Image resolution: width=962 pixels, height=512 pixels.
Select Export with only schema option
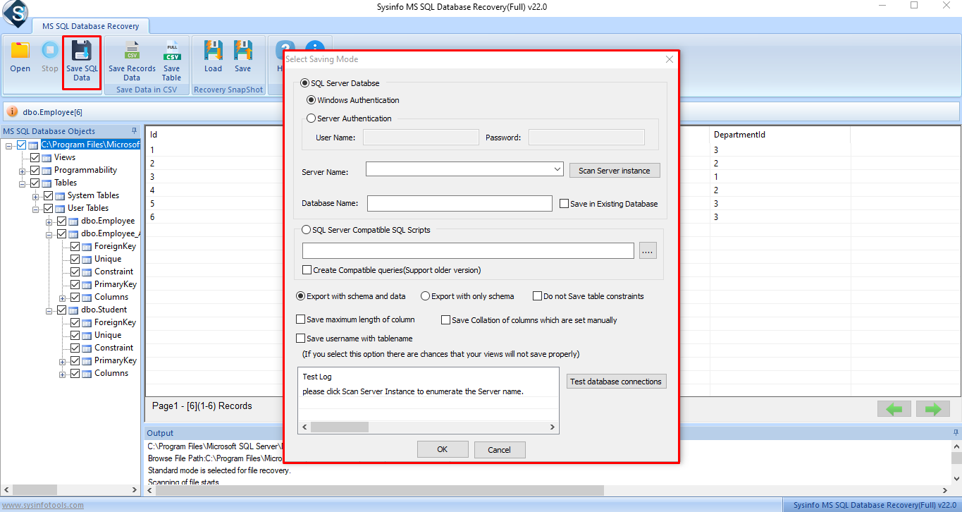425,296
